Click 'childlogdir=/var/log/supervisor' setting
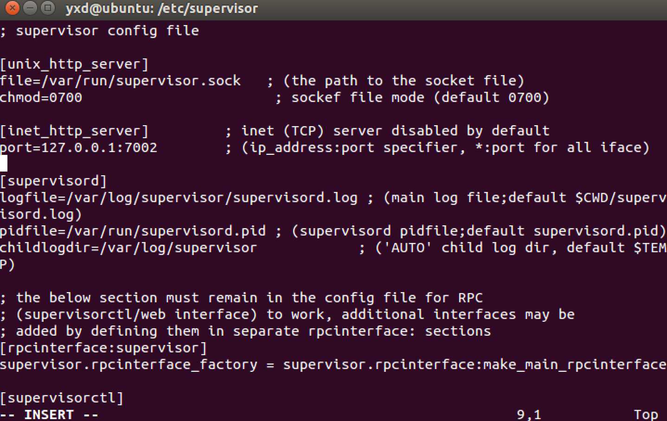This screenshot has height=421, width=667. (128, 248)
